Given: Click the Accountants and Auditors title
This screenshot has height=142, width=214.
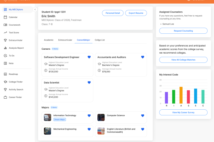Looking at the screenshot, I should click(112, 57).
